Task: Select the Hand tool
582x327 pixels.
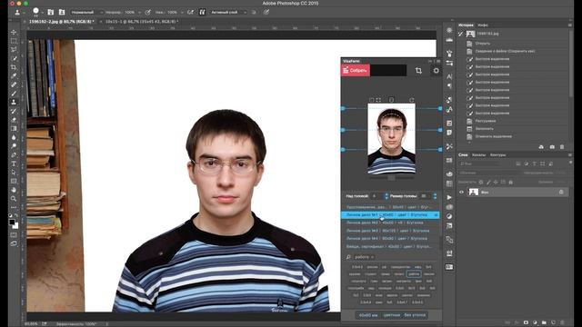Action: tap(14, 190)
